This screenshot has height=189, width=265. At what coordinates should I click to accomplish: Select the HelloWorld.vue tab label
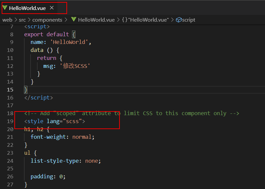[x=27, y=8]
